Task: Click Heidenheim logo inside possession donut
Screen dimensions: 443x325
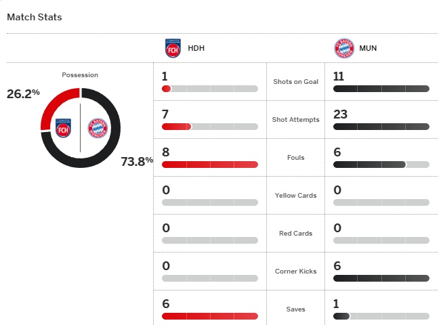Action: pos(63,127)
